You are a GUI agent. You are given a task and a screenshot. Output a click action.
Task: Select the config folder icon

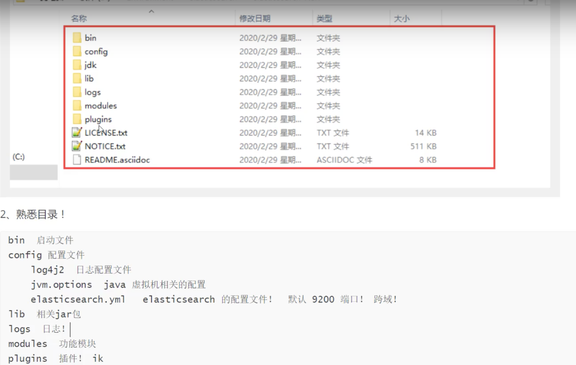tap(77, 51)
